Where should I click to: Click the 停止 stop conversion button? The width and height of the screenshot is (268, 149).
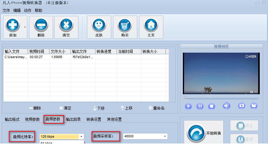[x=244, y=125]
